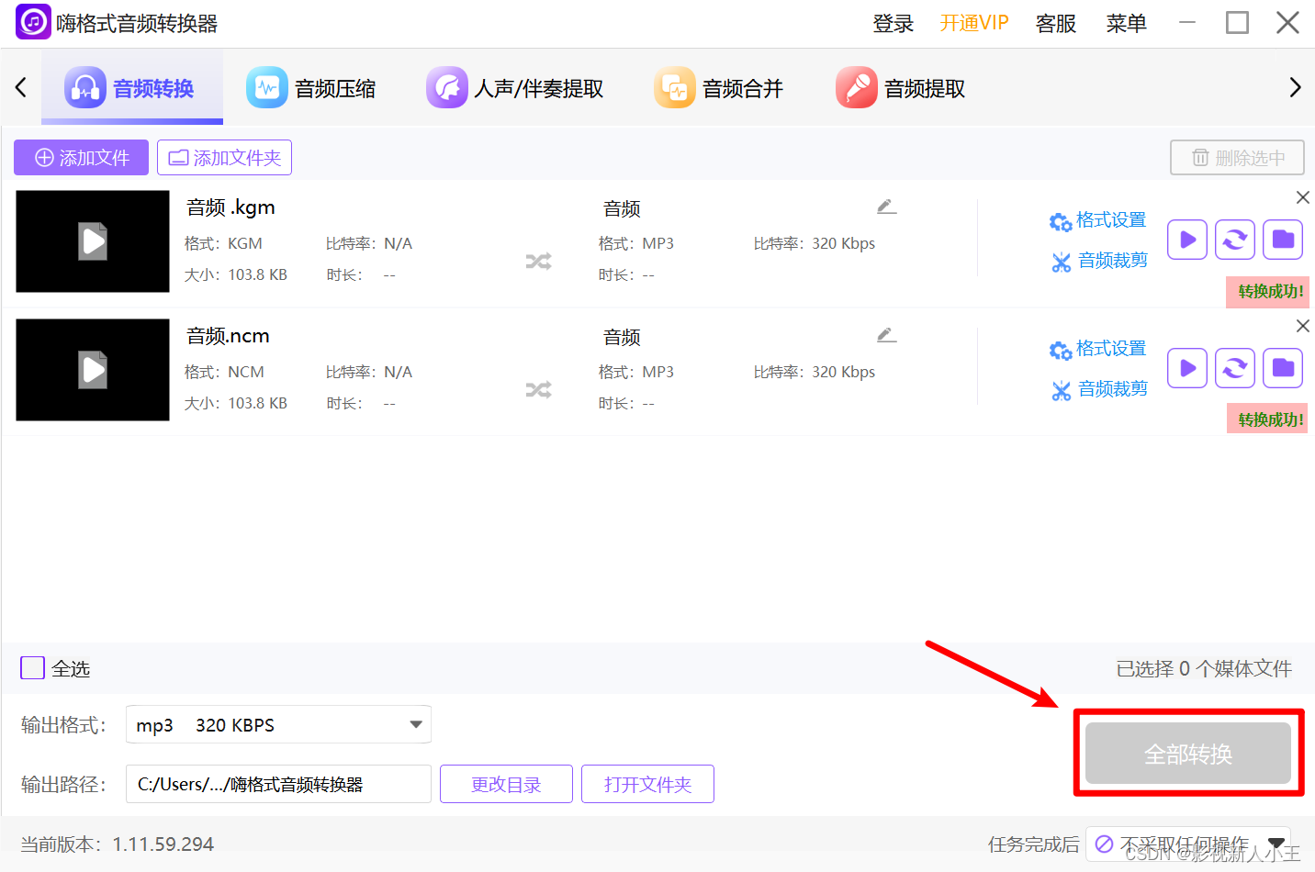Click the 添加文件夹 button
1315x872 pixels.
pos(224,158)
